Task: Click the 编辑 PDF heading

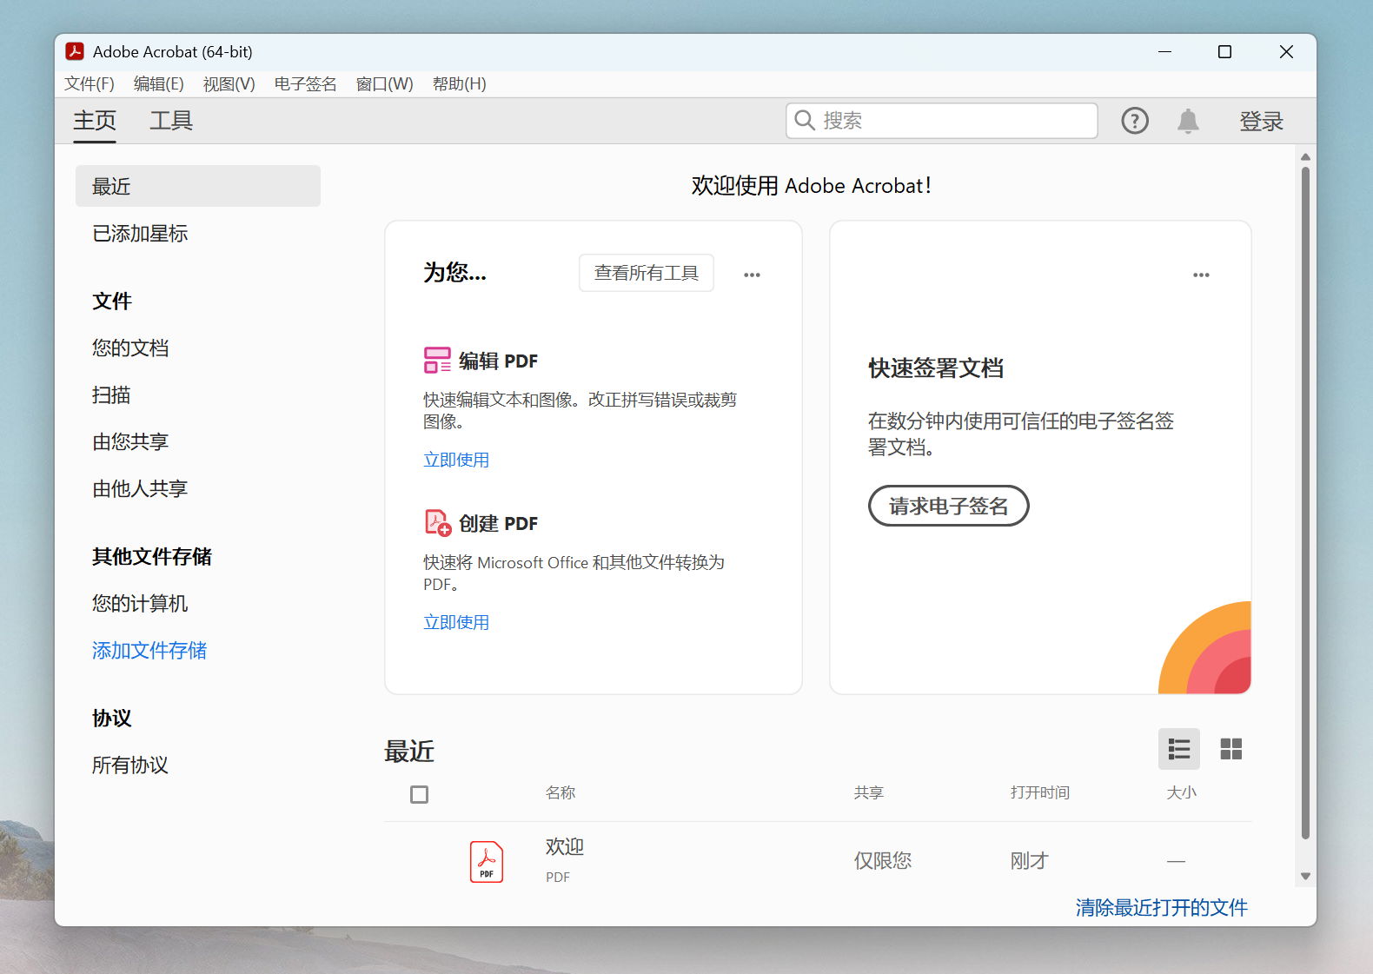Action: (x=498, y=361)
